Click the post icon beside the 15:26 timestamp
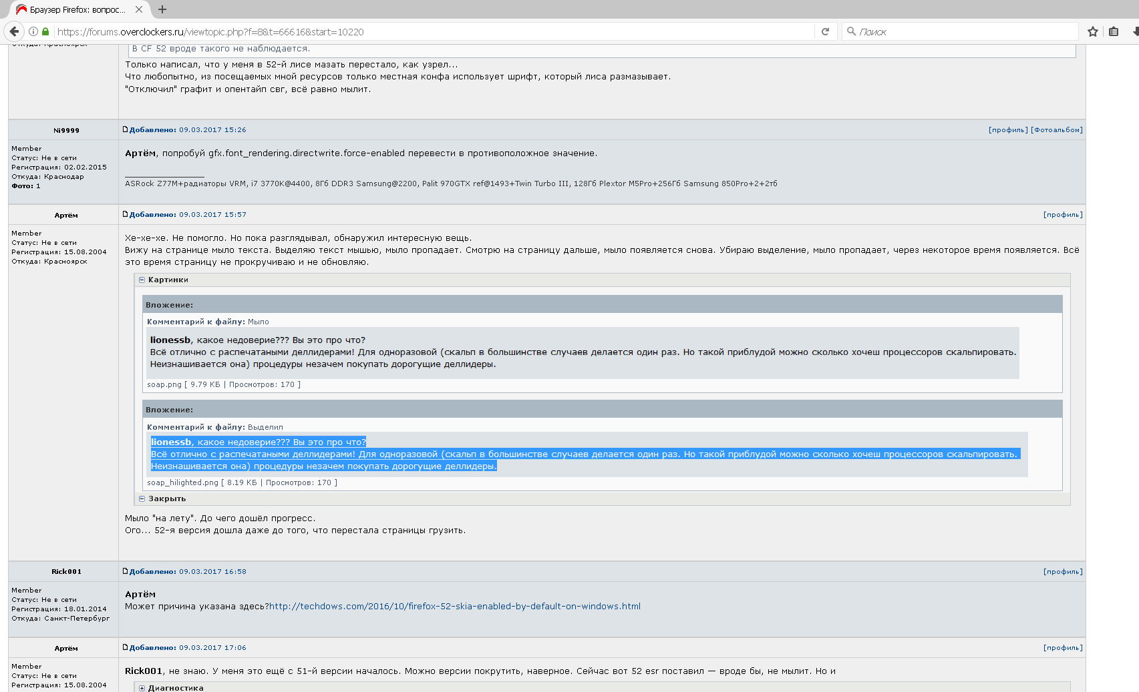This screenshot has width=1139, height=692. (125, 129)
